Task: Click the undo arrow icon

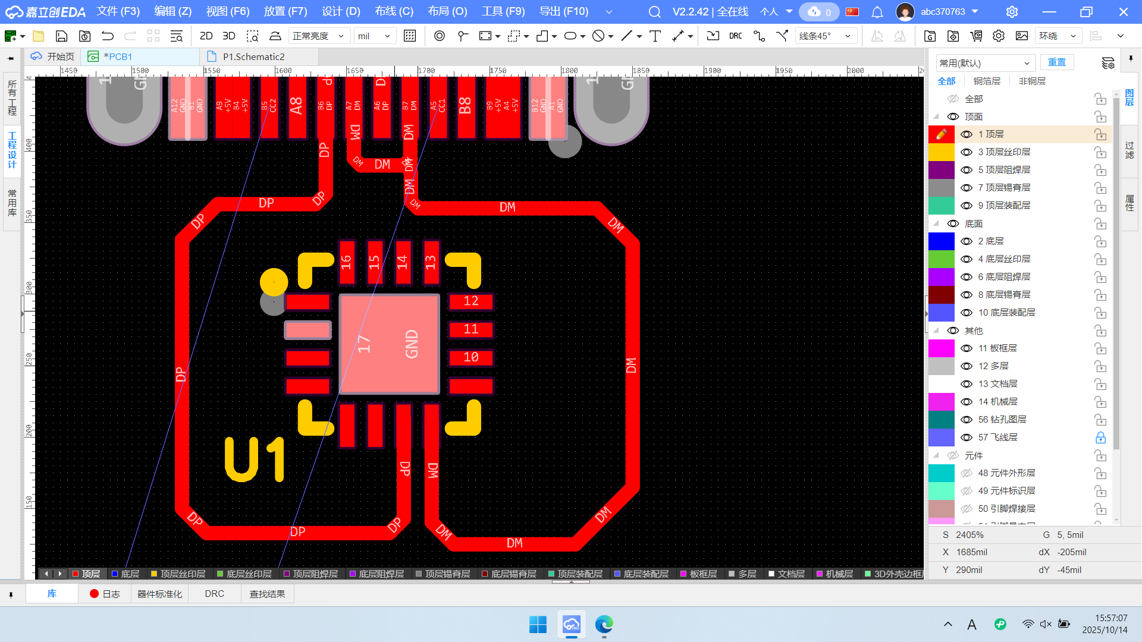Action: 108,36
